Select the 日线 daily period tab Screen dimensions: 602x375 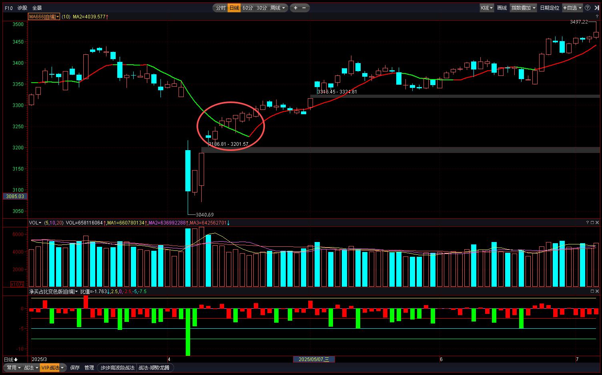coord(234,8)
